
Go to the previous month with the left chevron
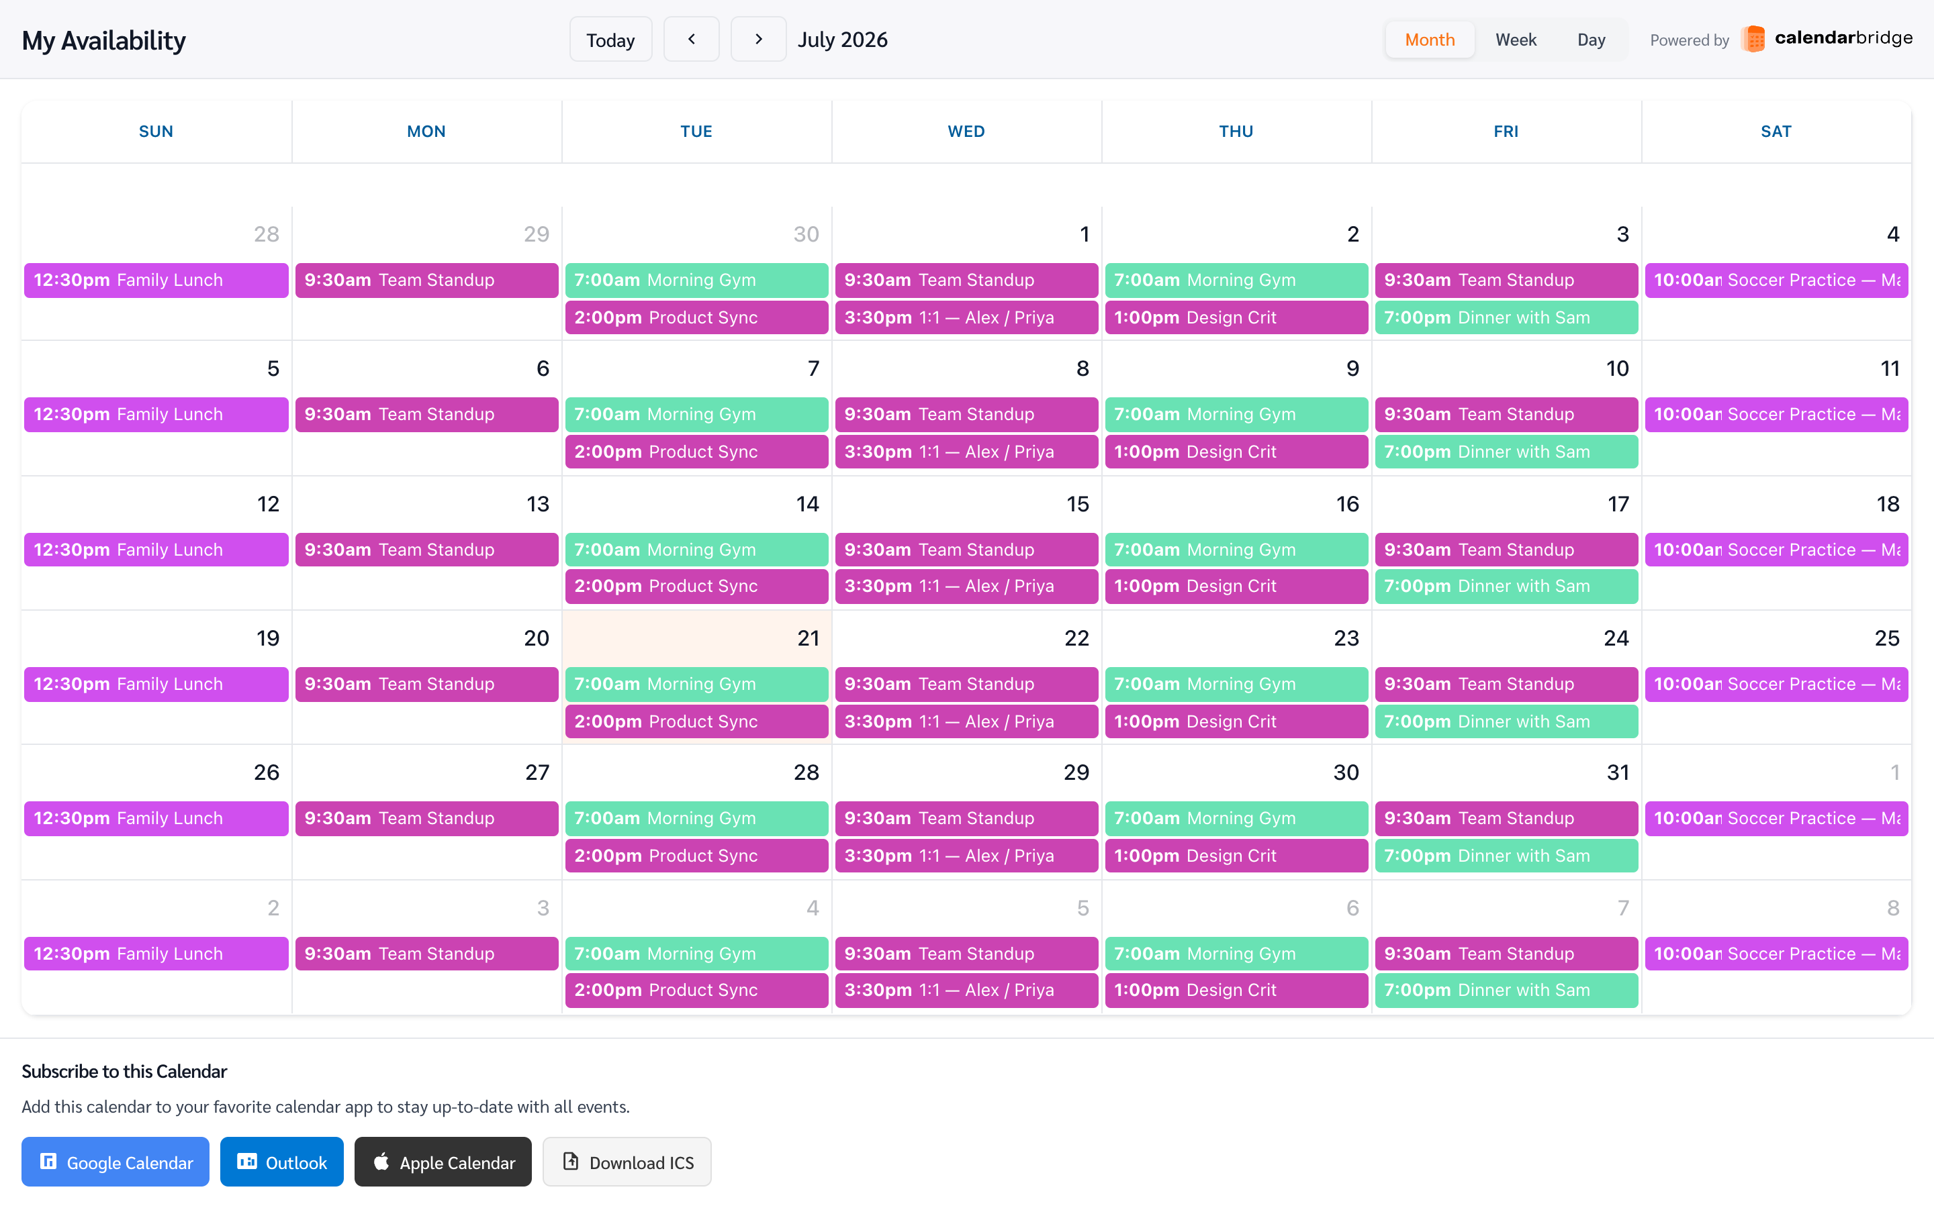pos(691,39)
